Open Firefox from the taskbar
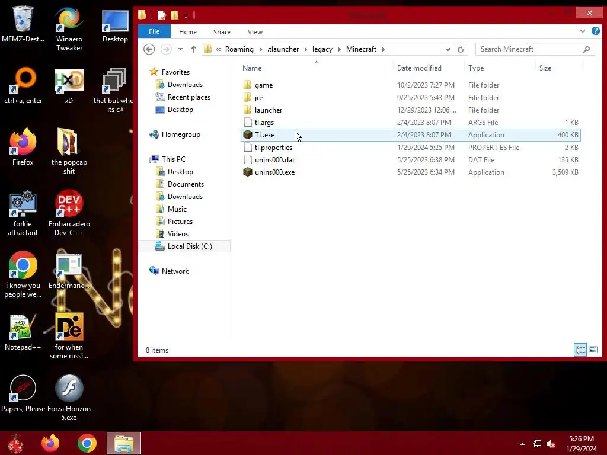The width and height of the screenshot is (607, 455). 50,443
